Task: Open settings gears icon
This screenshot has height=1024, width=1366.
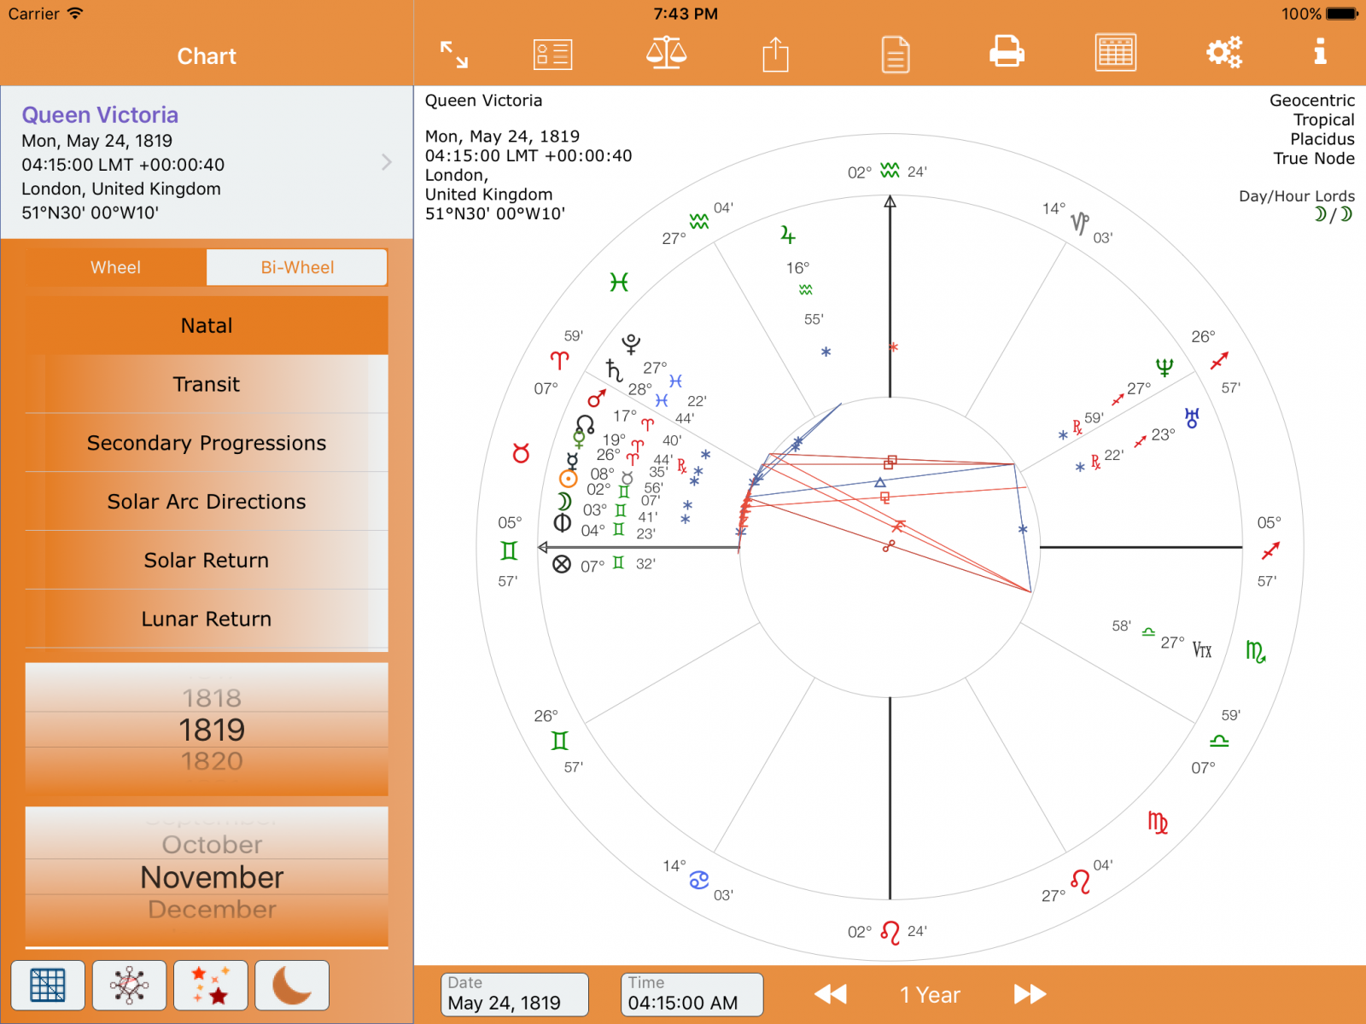Action: 1223,53
